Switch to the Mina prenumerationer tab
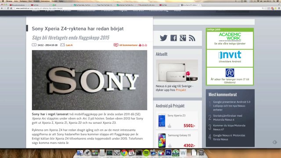This screenshot has height=158, width=281. point(19,5)
